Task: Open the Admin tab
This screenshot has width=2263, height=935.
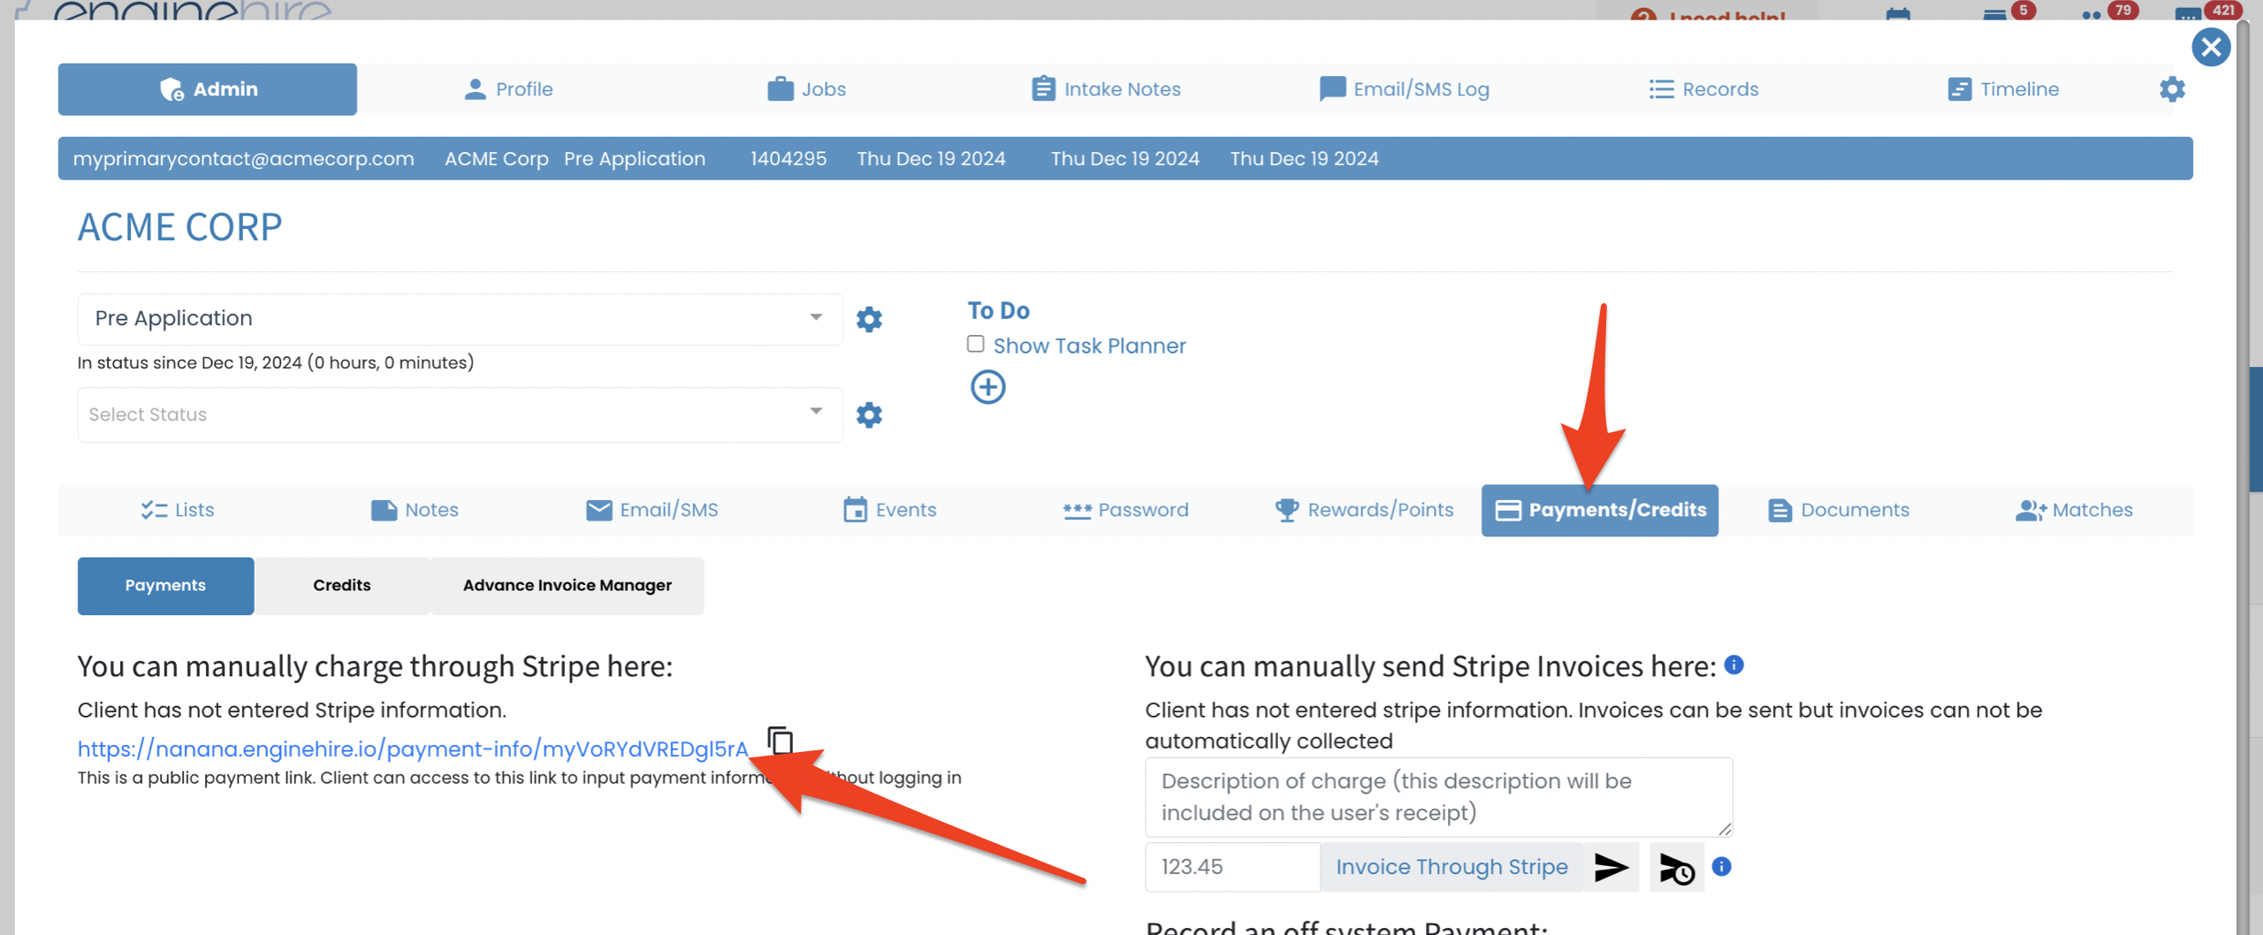Action: pyautogui.click(x=208, y=89)
